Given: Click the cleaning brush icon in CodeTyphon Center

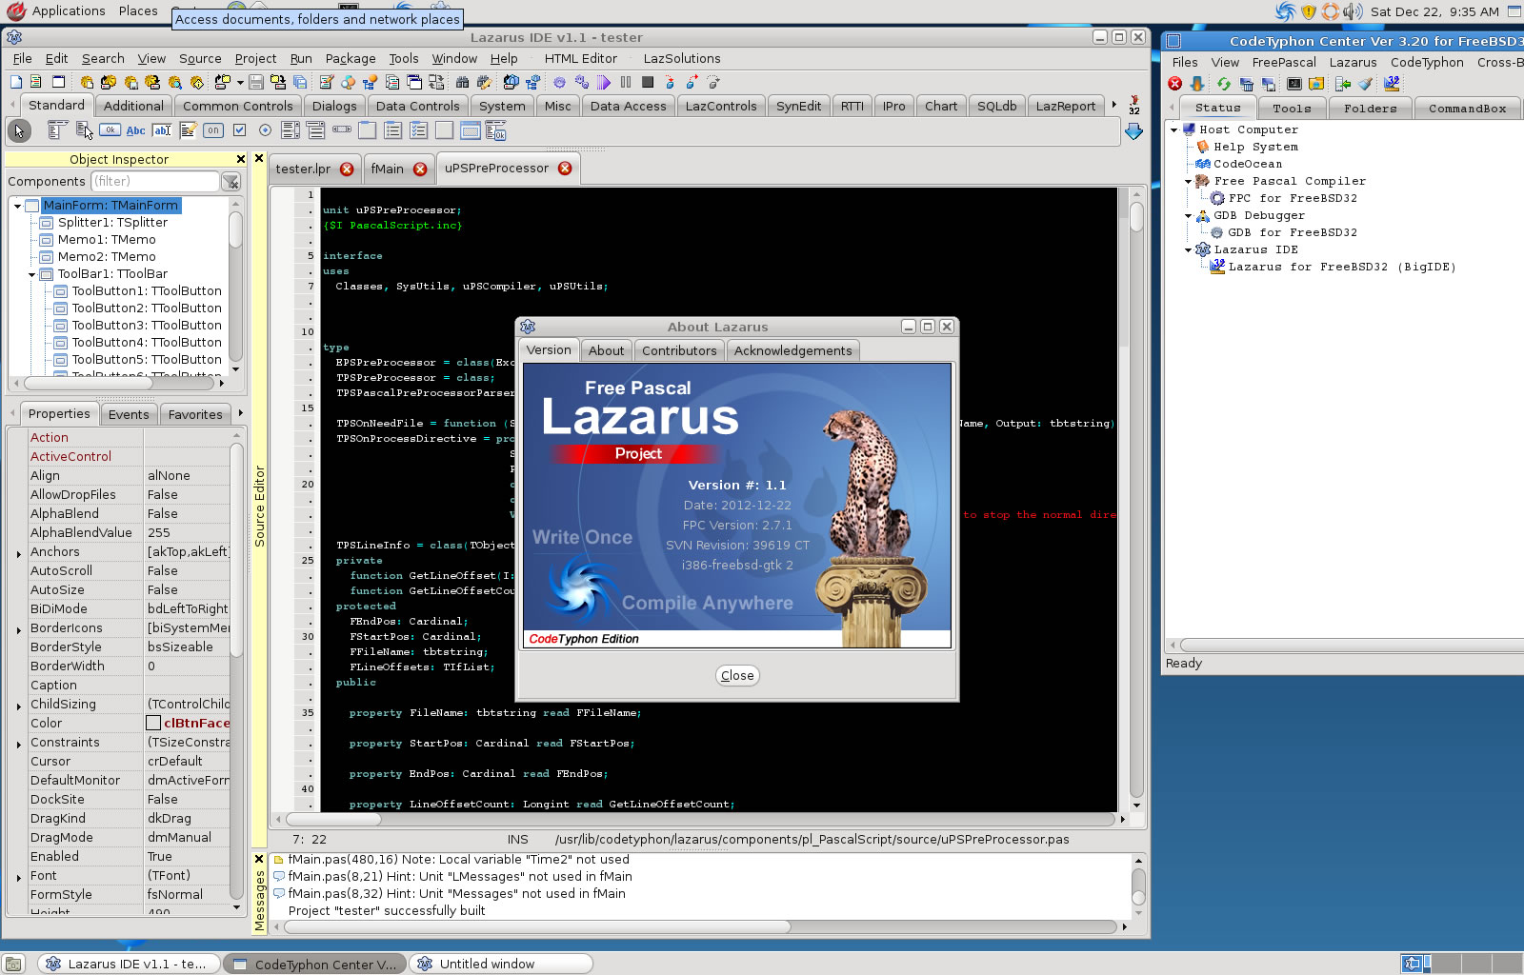Looking at the screenshot, I should tap(1366, 84).
